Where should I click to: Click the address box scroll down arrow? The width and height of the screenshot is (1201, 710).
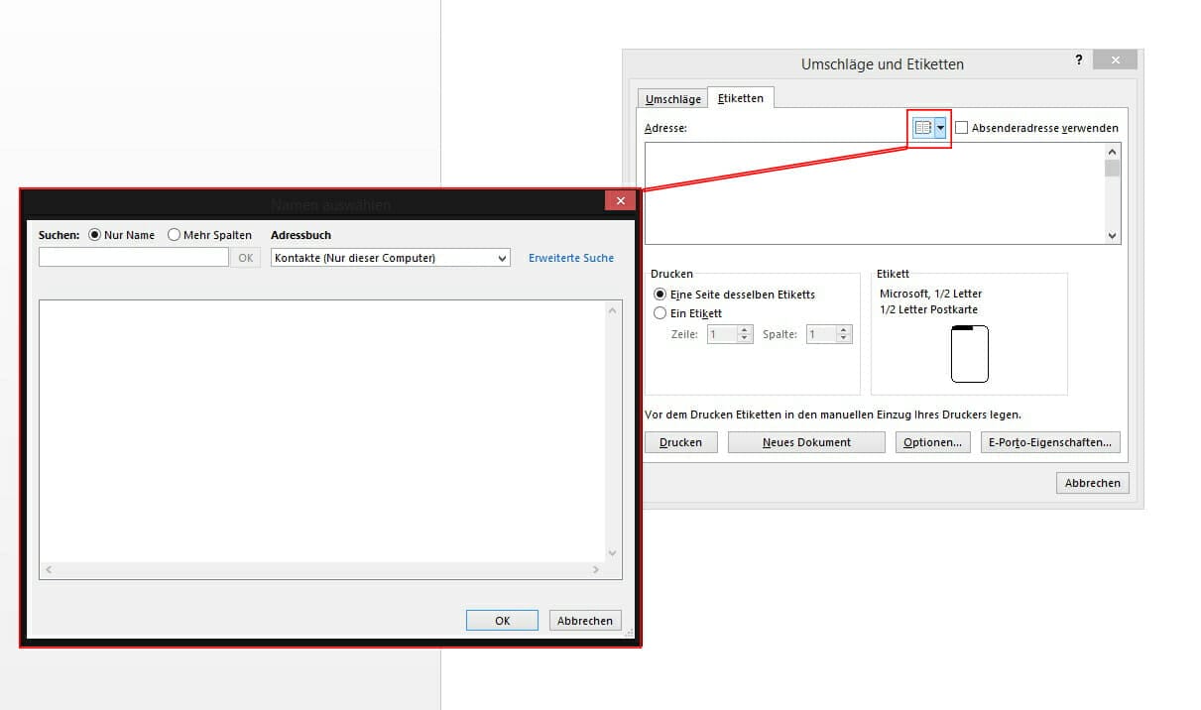[x=1112, y=236]
